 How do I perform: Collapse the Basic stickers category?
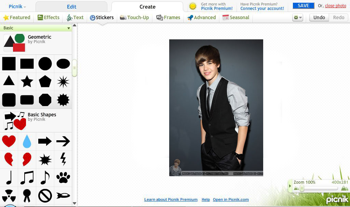[x=69, y=28]
